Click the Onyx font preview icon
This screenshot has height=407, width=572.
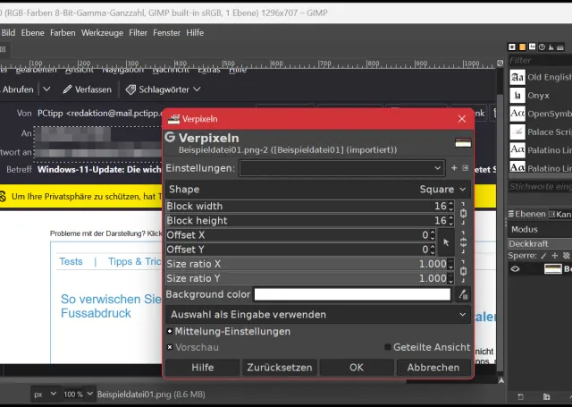pyautogui.click(x=517, y=95)
